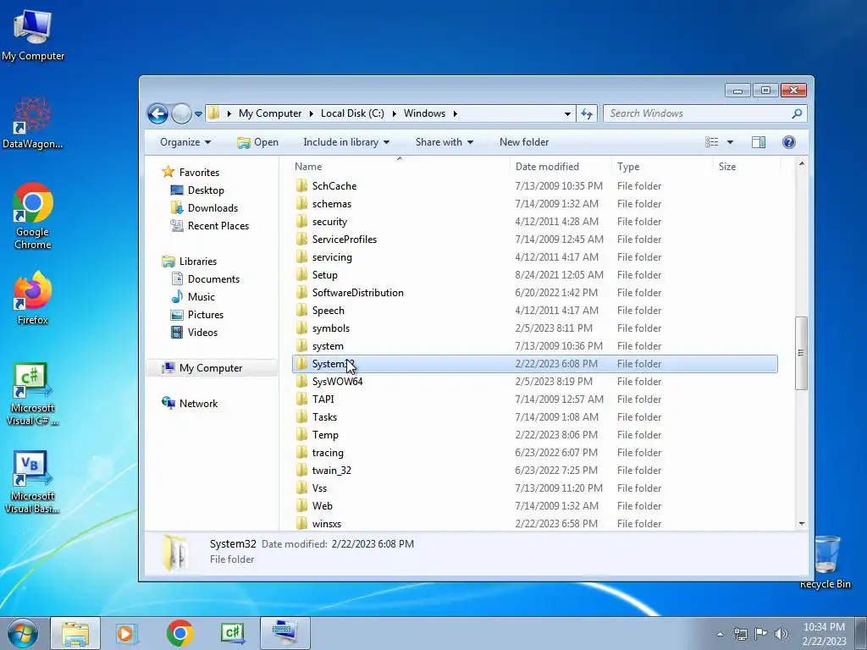Click Windows Explorer taskbar button

[75, 633]
